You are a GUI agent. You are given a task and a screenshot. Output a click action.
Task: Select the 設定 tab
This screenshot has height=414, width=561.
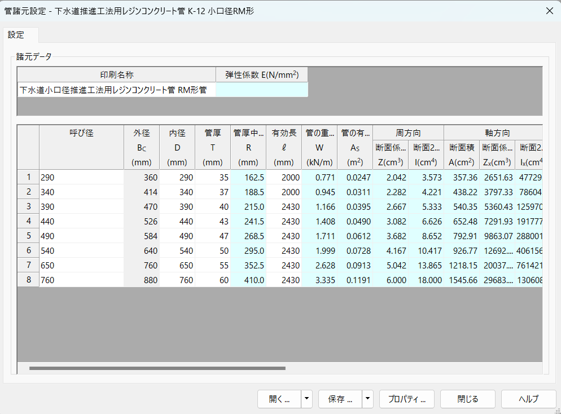16,34
